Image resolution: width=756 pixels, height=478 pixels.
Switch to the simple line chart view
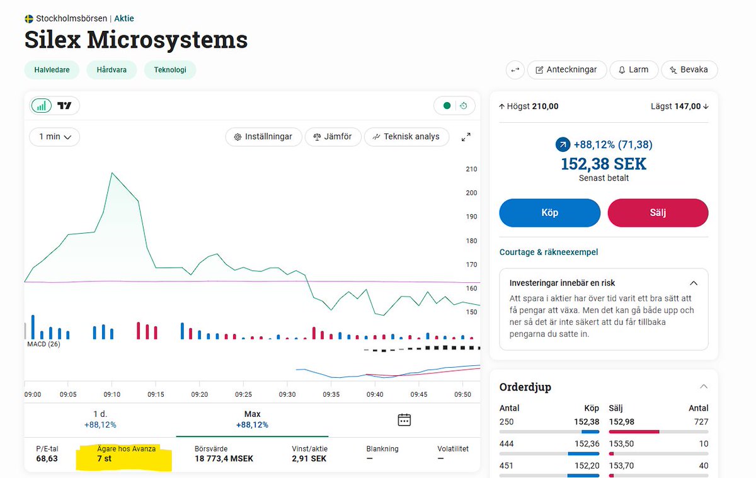point(42,106)
